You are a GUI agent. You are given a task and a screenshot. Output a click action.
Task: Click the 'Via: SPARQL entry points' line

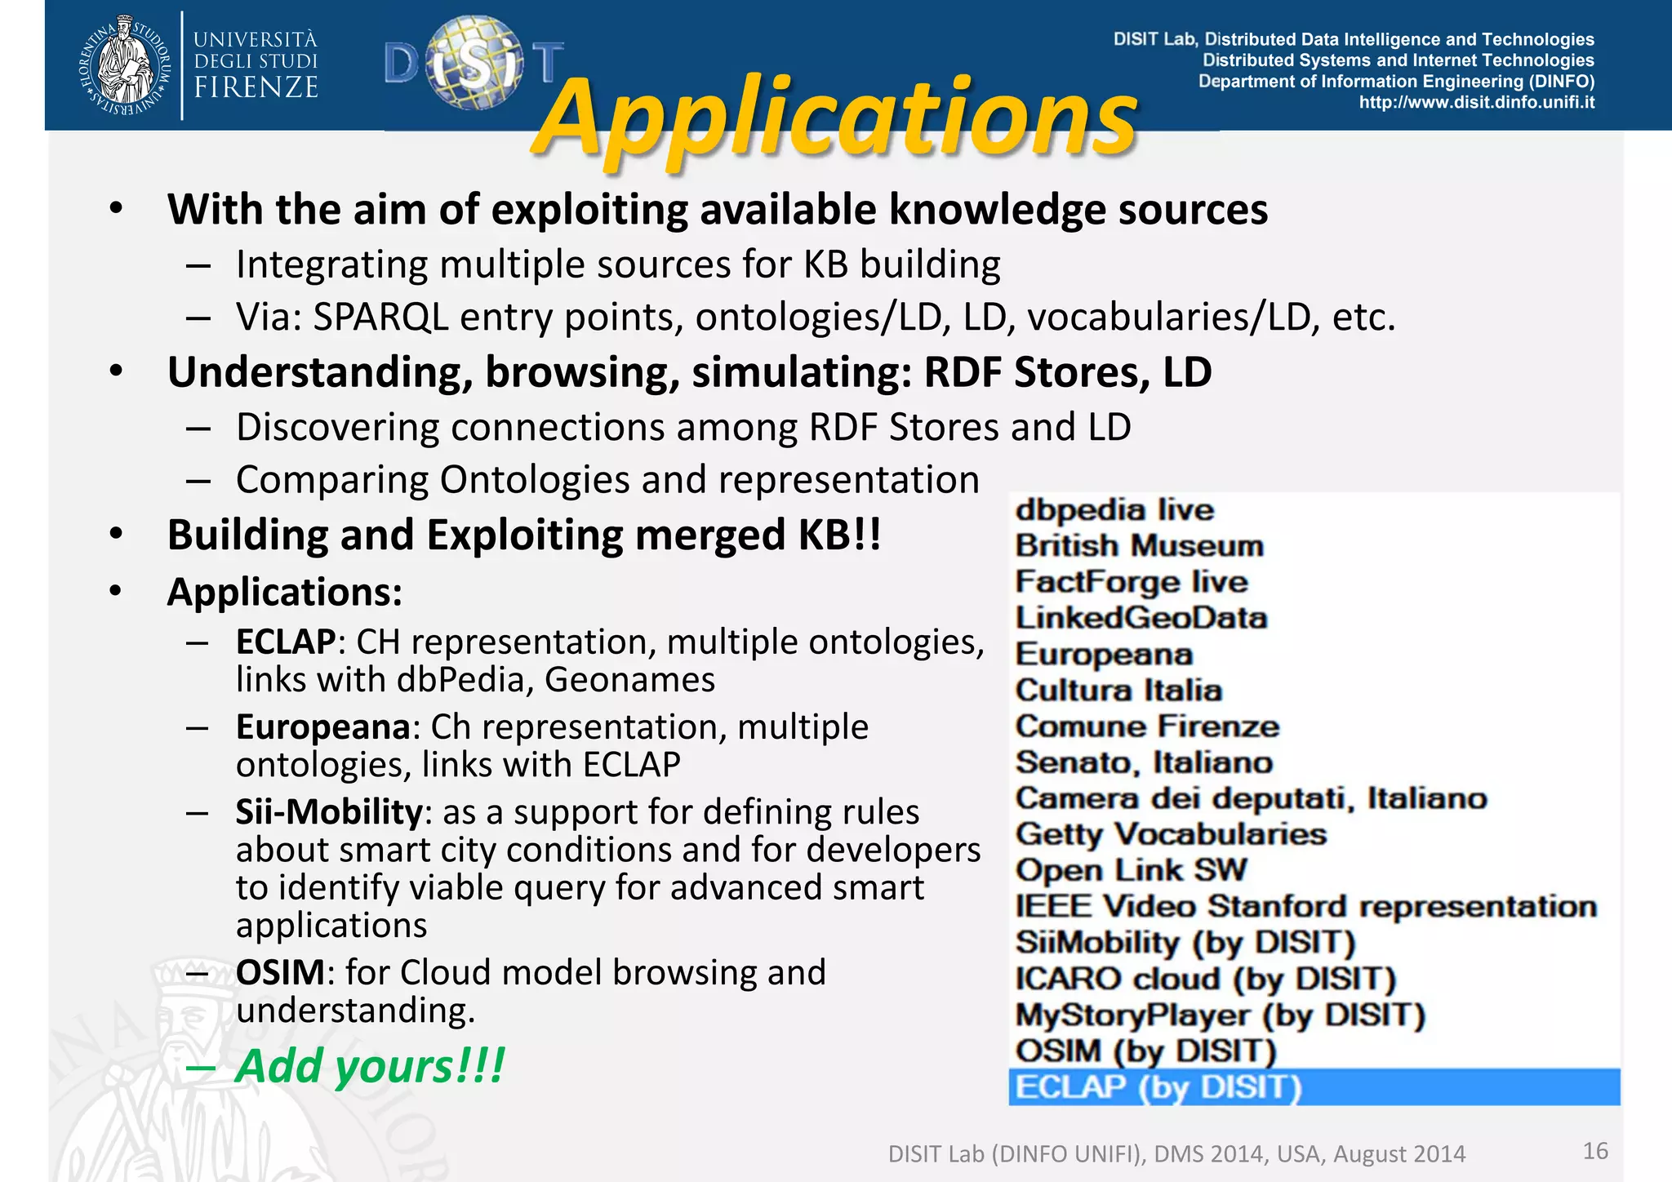click(816, 318)
